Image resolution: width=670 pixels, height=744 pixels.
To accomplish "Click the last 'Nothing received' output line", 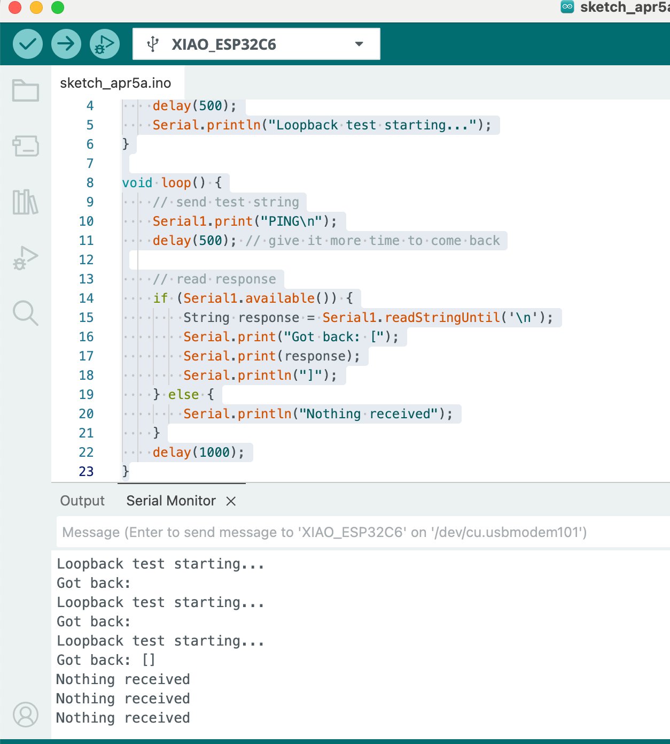I will click(x=122, y=718).
